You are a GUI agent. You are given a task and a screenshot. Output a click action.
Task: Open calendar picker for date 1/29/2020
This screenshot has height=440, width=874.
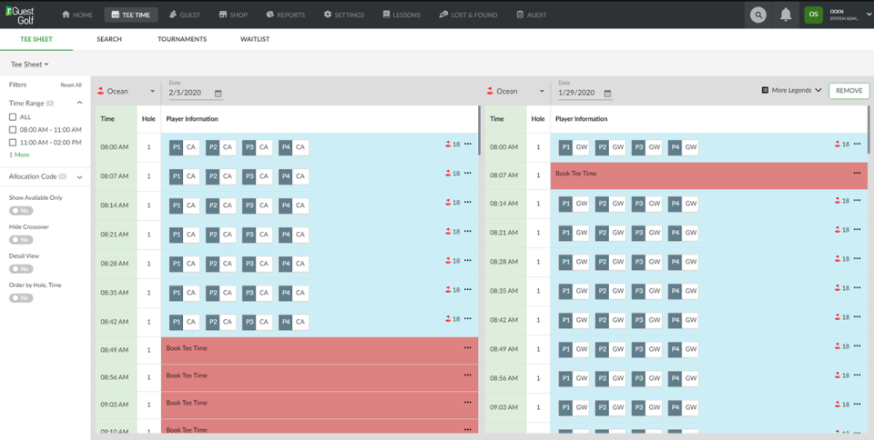point(607,94)
